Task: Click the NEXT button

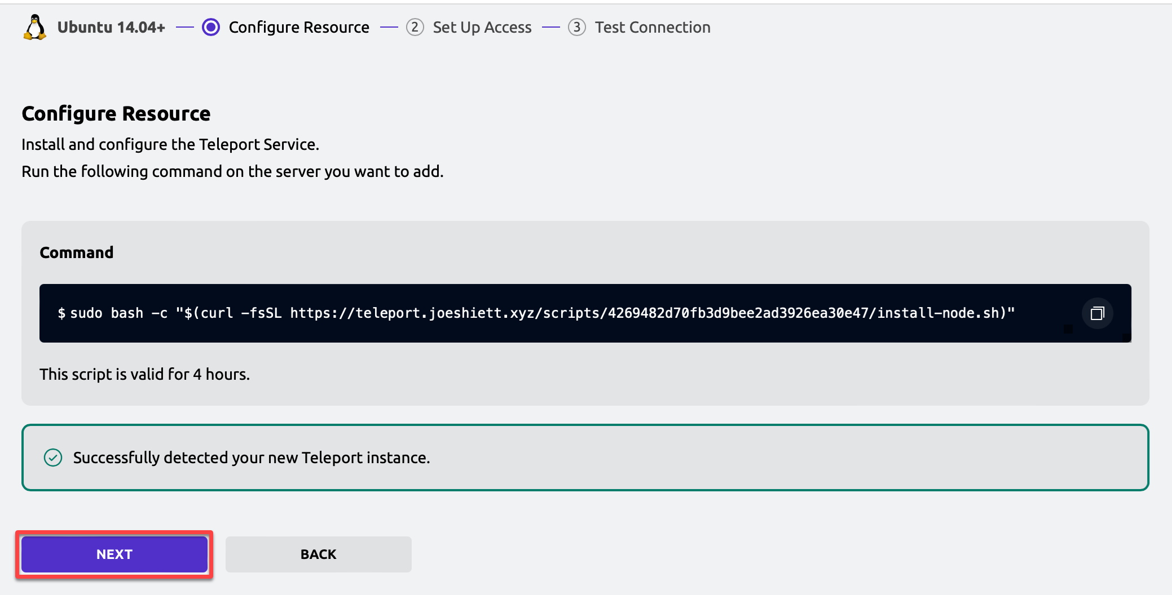Action: tap(114, 554)
